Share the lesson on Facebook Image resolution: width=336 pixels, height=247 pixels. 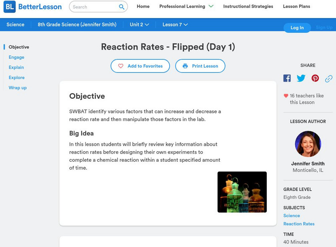pyautogui.click(x=287, y=78)
